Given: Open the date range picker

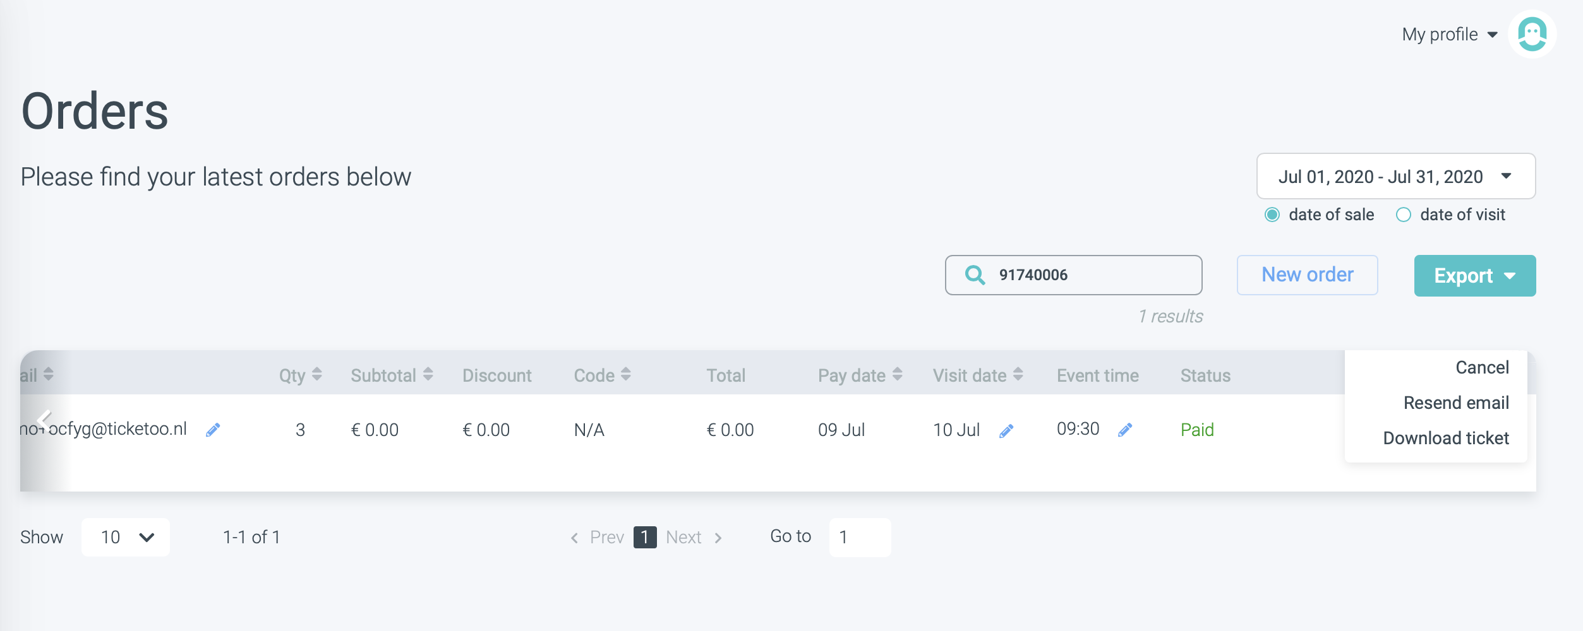Looking at the screenshot, I should [x=1396, y=176].
